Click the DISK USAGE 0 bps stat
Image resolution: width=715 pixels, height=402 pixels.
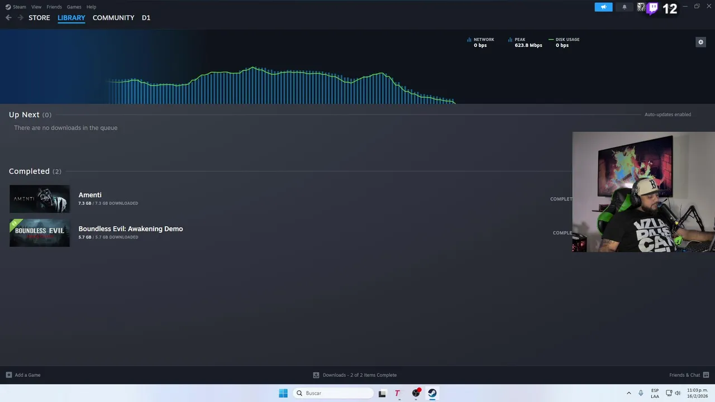(x=564, y=42)
